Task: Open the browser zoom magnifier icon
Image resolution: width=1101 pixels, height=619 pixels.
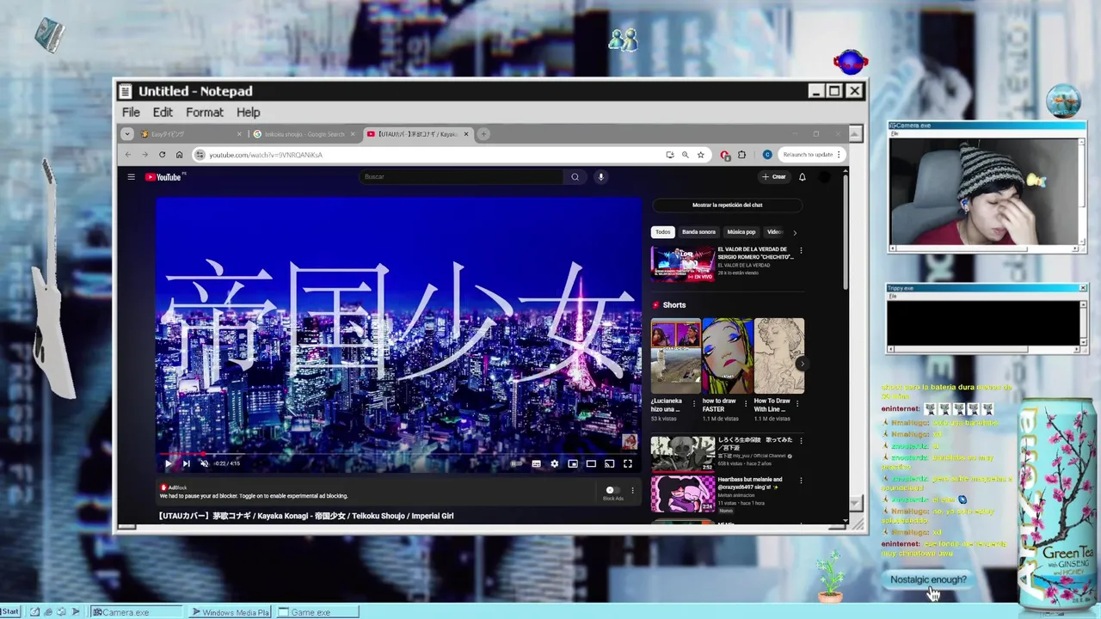Action: [686, 155]
